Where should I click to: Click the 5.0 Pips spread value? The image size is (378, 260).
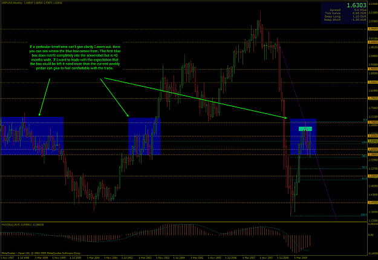(361, 10)
